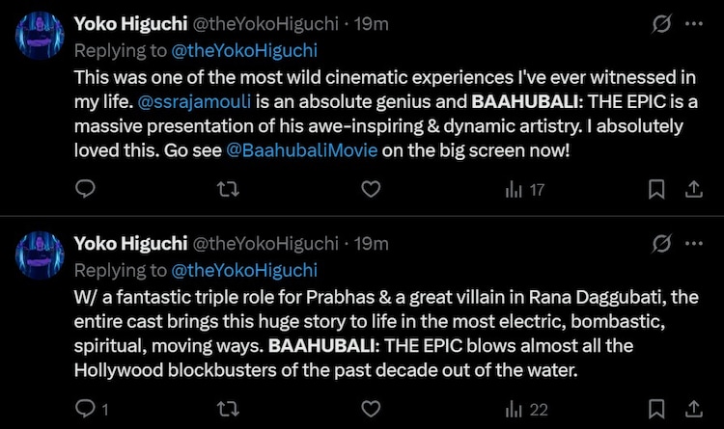Screen dimensions: 724x429
Task: Like the tweet mentioning Rana Daggubati
Action: pos(371,410)
